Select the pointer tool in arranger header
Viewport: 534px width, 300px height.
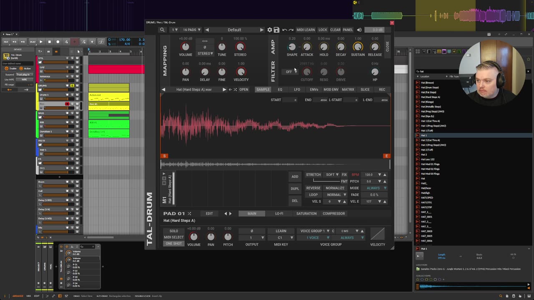click(78, 52)
